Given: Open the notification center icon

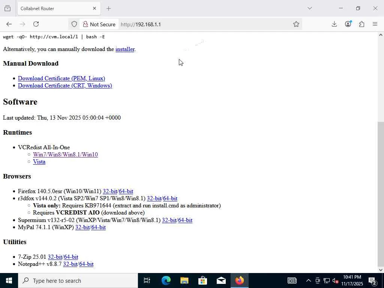Looking at the screenshot, I should click(372, 280).
